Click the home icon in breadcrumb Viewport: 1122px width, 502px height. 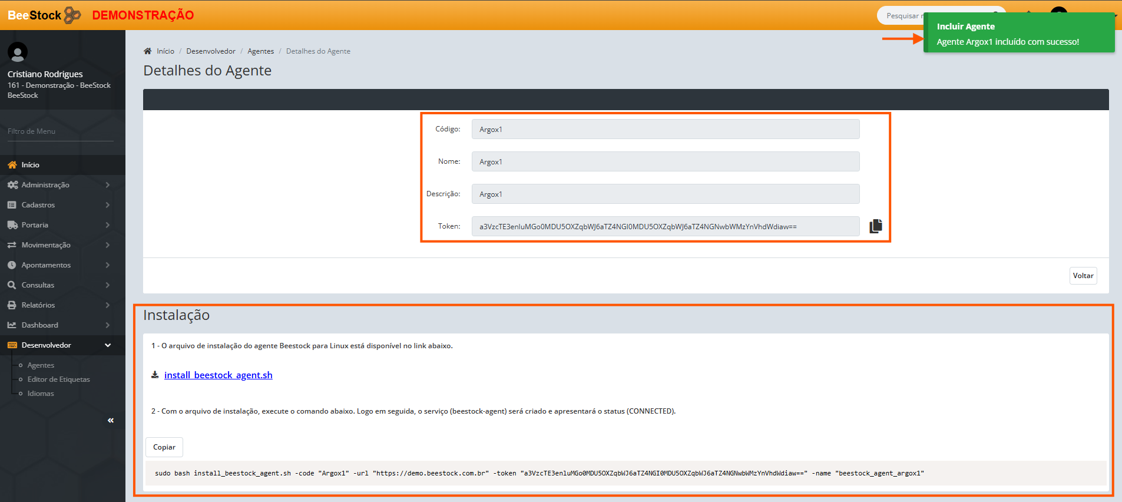click(x=148, y=51)
